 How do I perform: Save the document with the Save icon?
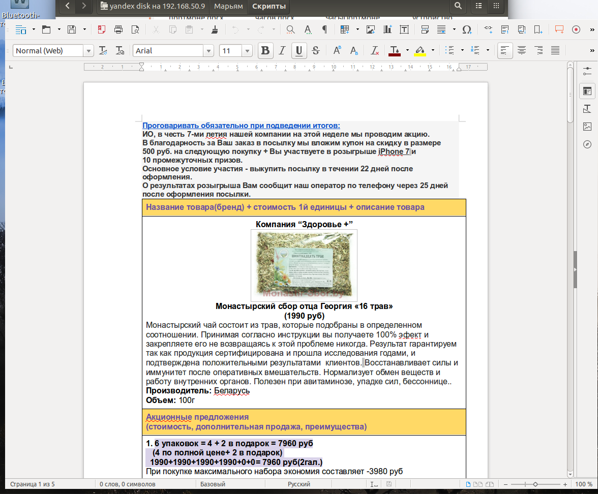[x=72, y=29]
